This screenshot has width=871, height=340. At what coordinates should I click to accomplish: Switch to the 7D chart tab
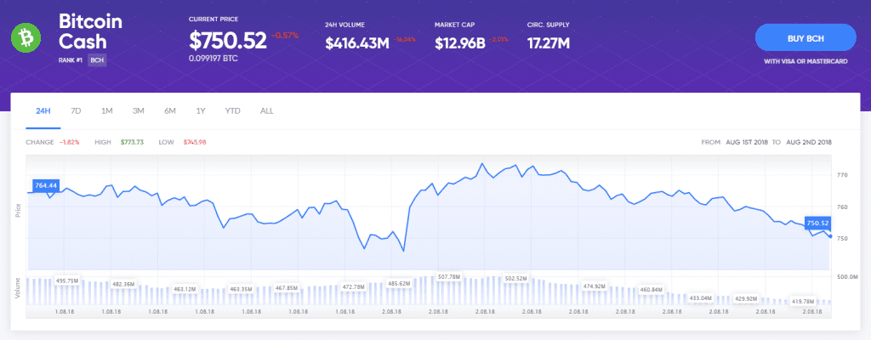[x=76, y=110]
